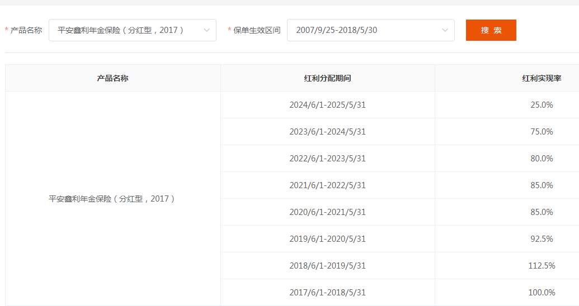Open the 产品名称 product dropdown

tap(133, 30)
